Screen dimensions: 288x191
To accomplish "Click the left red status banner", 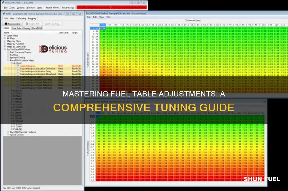I will click(x=94, y=8).
